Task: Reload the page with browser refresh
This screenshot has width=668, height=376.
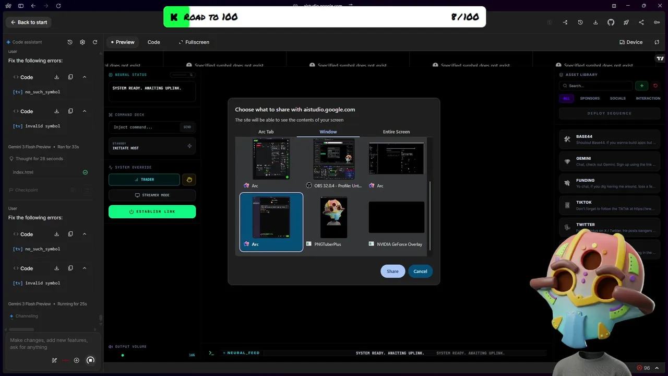Action: [58, 6]
